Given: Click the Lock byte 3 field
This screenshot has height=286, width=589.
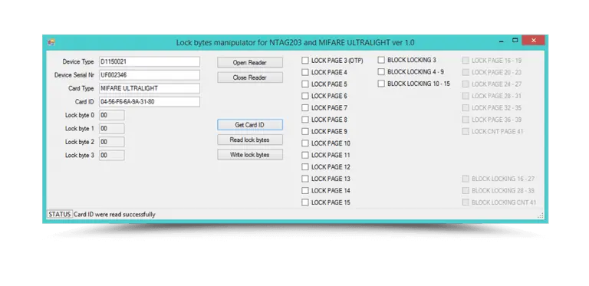Looking at the screenshot, I should pyautogui.click(x=111, y=156).
